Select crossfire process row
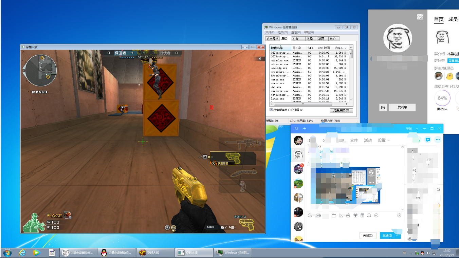 coord(309,72)
